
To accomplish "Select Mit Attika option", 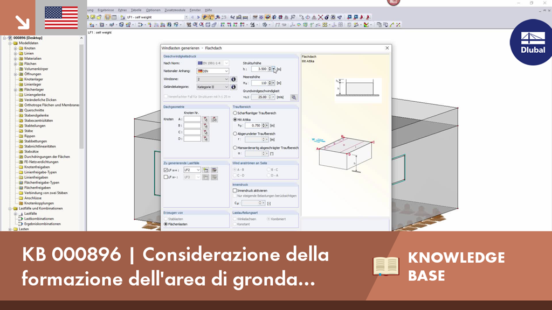I will coord(235,119).
